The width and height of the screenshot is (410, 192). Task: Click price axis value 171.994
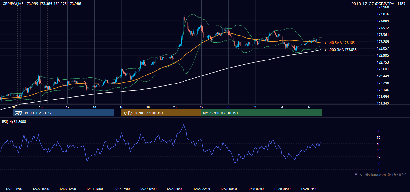click(383, 97)
